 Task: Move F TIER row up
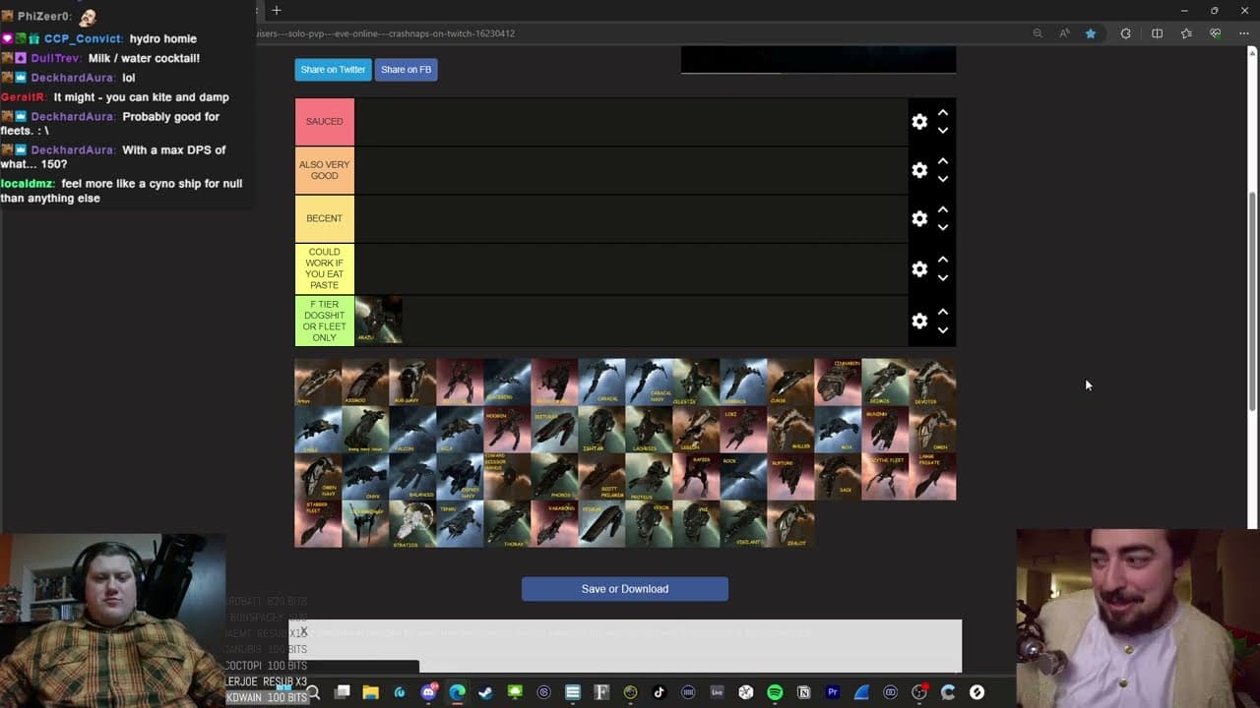click(x=943, y=311)
